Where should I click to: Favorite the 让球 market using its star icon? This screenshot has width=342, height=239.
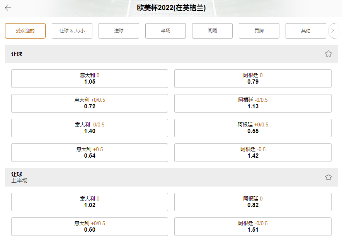328,54
